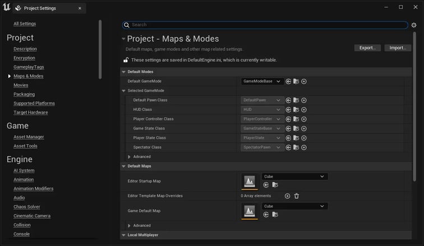The image size is (424, 246).
Task: Create new HUD Class with plus icon
Action: pyautogui.click(x=304, y=110)
